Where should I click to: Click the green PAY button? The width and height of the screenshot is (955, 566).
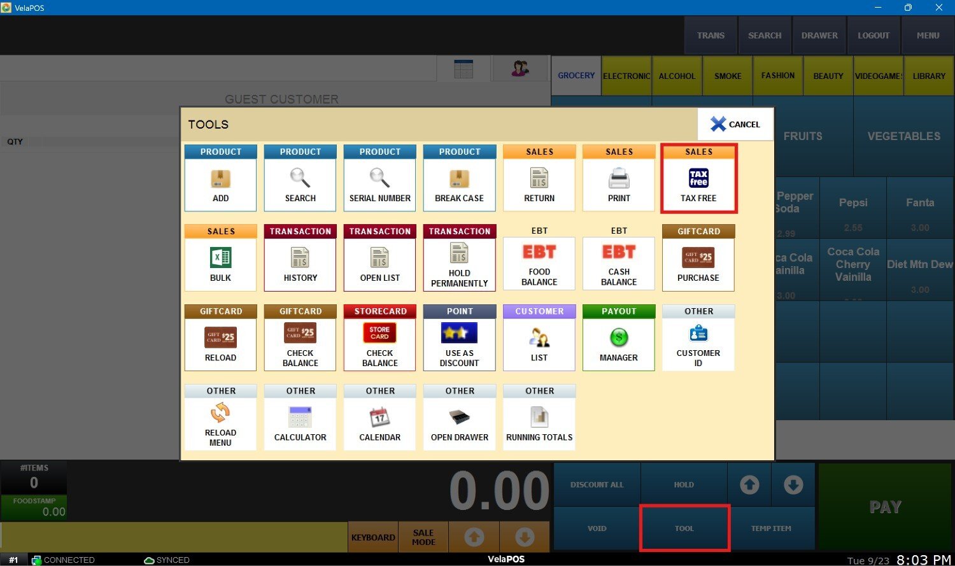tap(885, 507)
